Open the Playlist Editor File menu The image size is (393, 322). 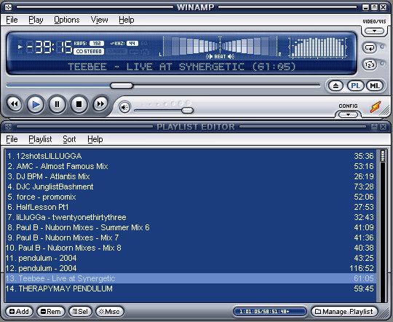point(12,139)
